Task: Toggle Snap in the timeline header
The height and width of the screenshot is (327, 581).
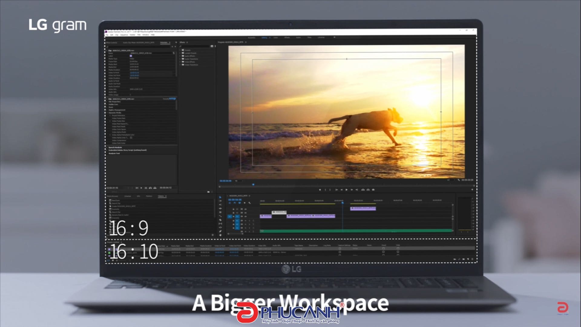Action: click(x=235, y=203)
